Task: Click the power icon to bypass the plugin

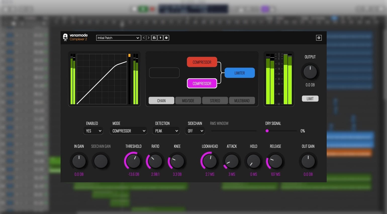Action: [x=319, y=38]
